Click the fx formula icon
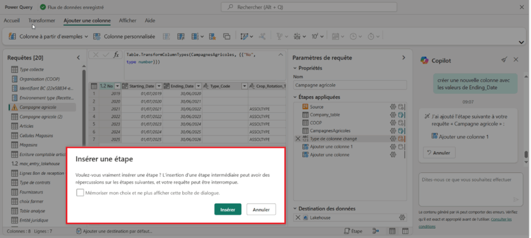The height and width of the screenshot is (238, 531). [117, 55]
